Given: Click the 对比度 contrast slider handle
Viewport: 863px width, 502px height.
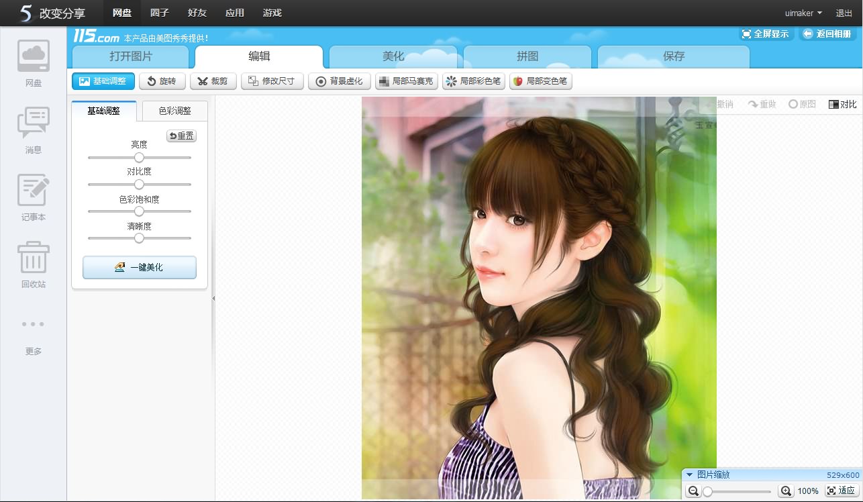Looking at the screenshot, I should (x=139, y=184).
